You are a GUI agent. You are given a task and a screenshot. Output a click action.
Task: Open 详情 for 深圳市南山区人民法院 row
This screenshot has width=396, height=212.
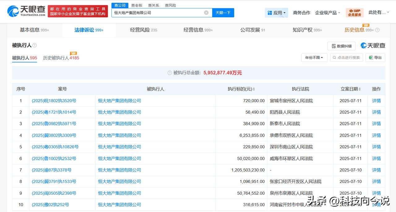point(377,147)
